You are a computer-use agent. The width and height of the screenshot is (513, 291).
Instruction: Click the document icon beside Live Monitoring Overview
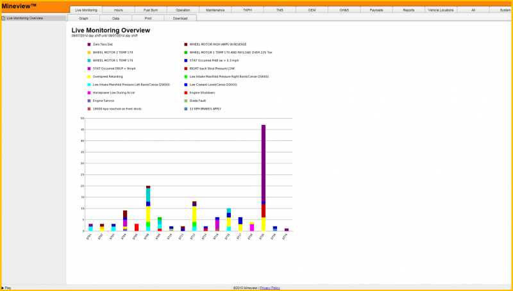tap(3, 19)
